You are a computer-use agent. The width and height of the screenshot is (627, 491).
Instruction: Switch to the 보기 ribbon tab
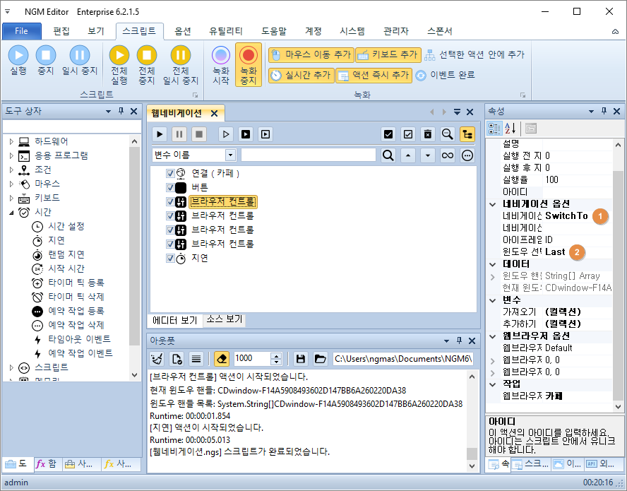click(96, 31)
